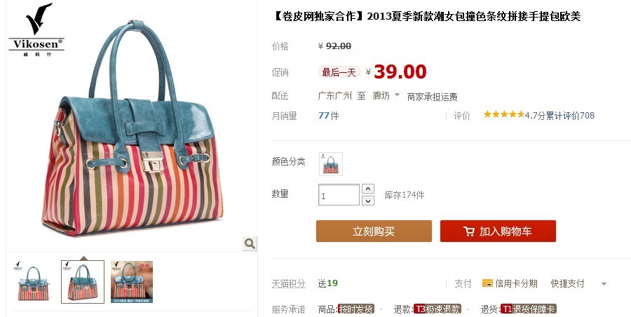Click the Vikosen brand logo

click(x=36, y=30)
